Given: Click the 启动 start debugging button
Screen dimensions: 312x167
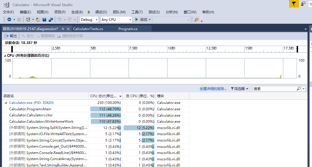Looking at the screenshot, I should pos(141,19).
